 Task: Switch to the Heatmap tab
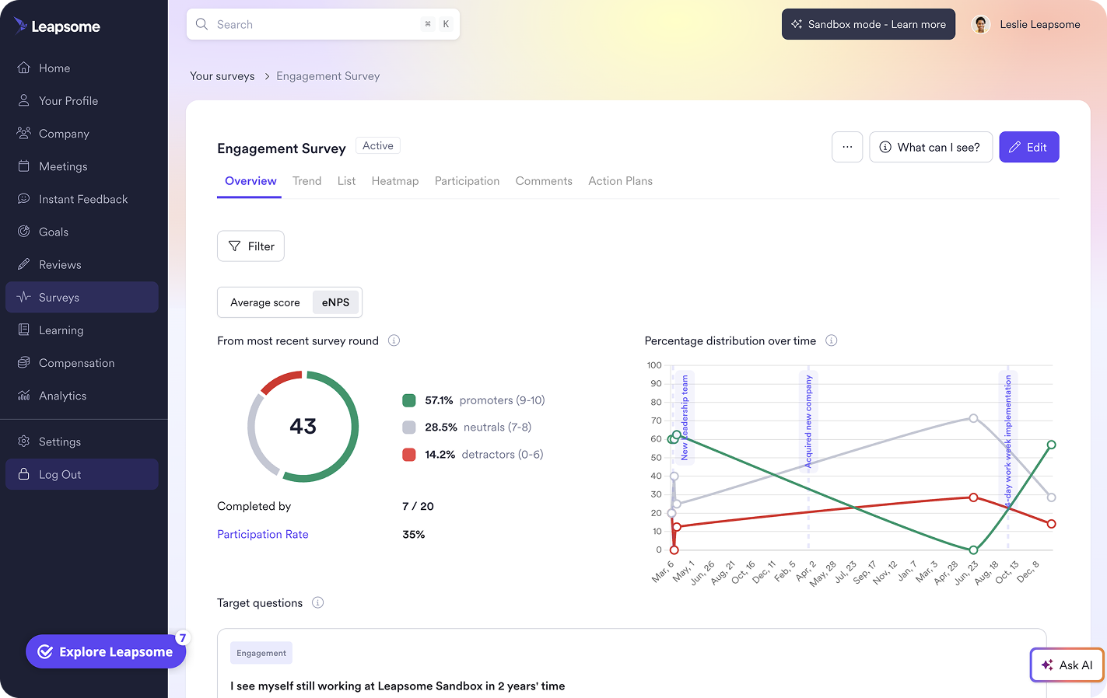coord(395,180)
